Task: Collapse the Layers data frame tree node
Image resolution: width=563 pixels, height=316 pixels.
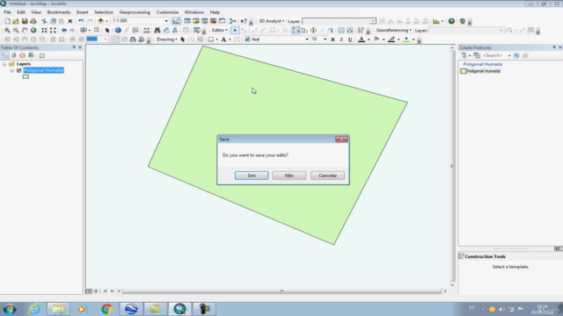Action: point(4,64)
